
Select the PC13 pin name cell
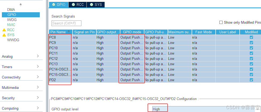point(61,64)
